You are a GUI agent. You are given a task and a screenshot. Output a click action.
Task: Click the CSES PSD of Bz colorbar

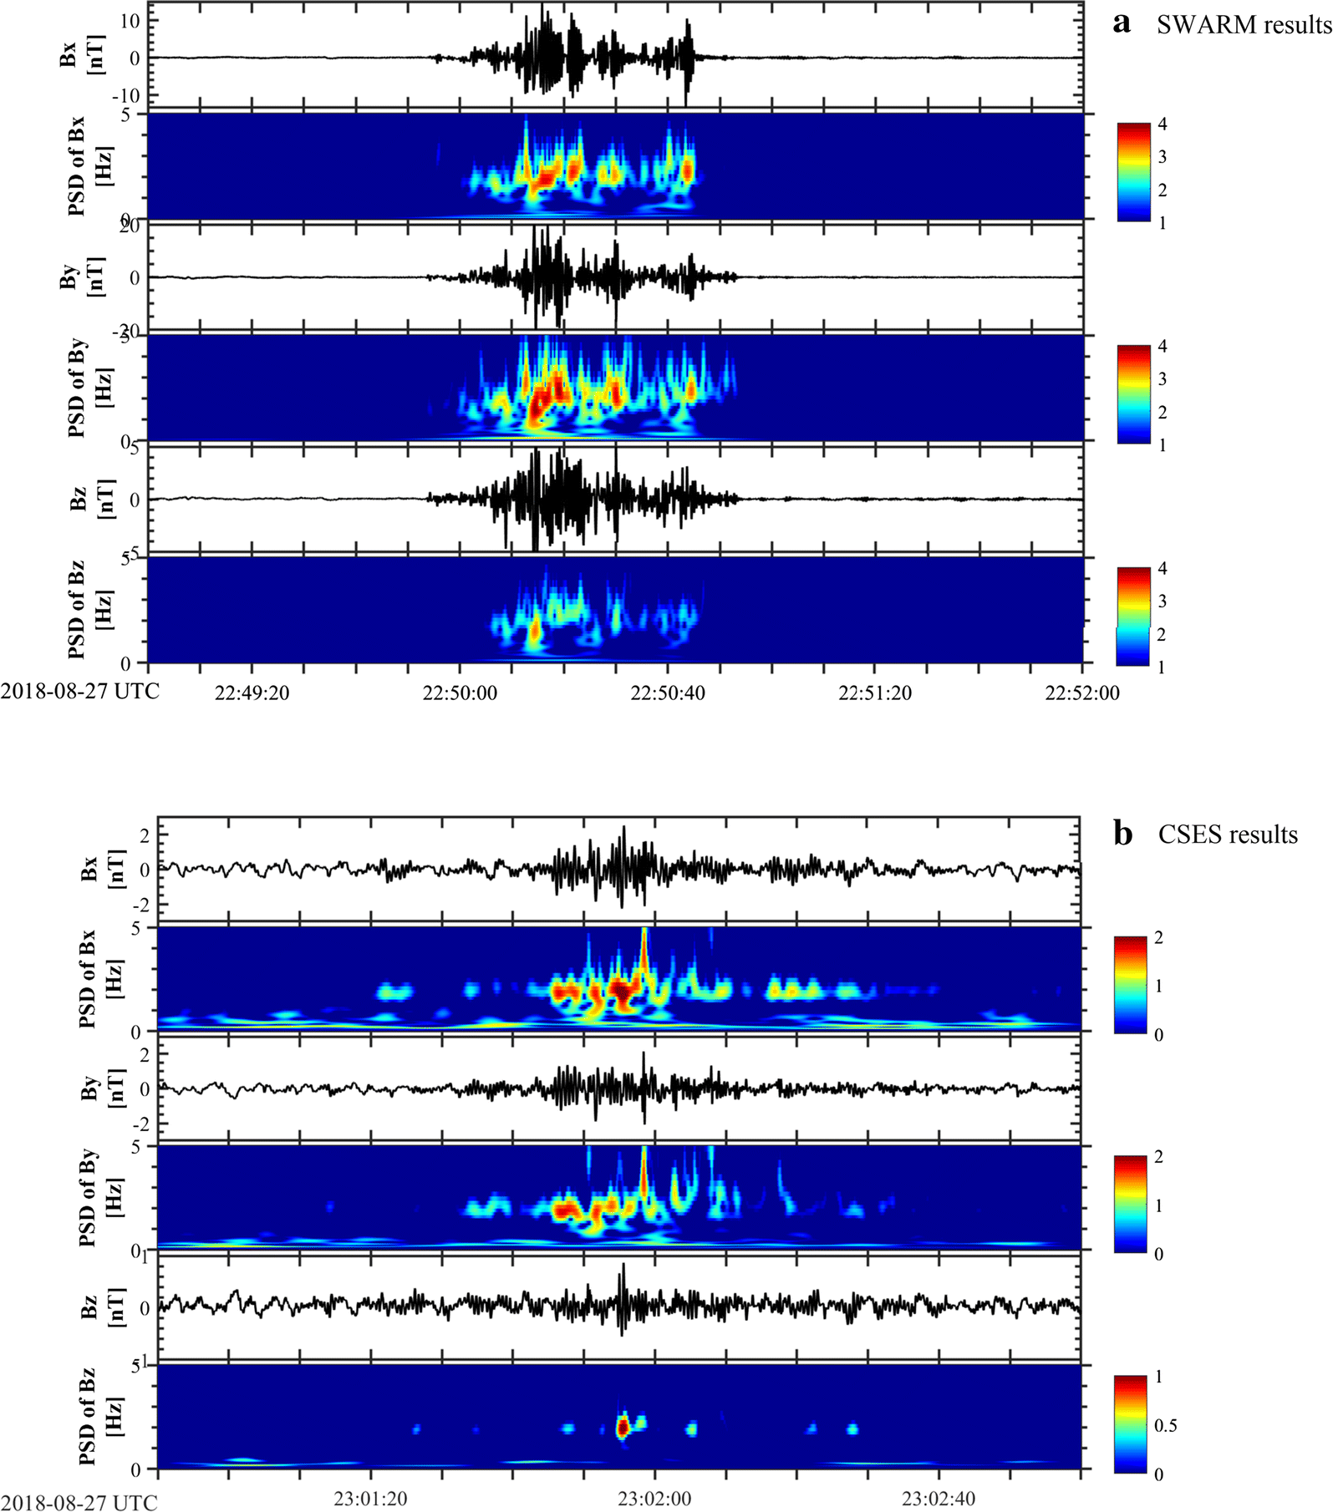(1130, 1423)
